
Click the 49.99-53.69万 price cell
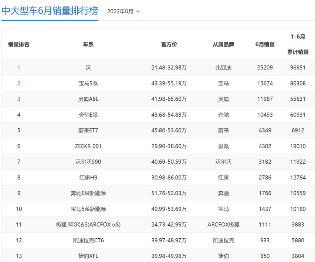tap(169, 209)
